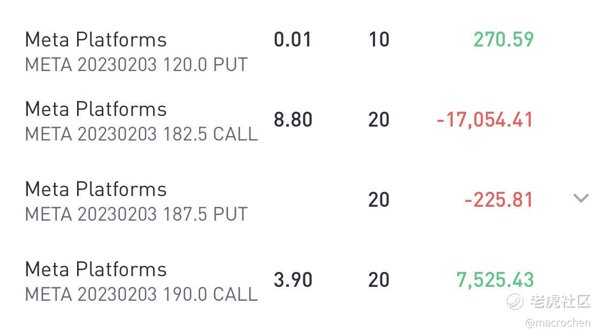Click the Tiger community watermark logo icon
This screenshot has width=602, height=336.
[x=514, y=301]
